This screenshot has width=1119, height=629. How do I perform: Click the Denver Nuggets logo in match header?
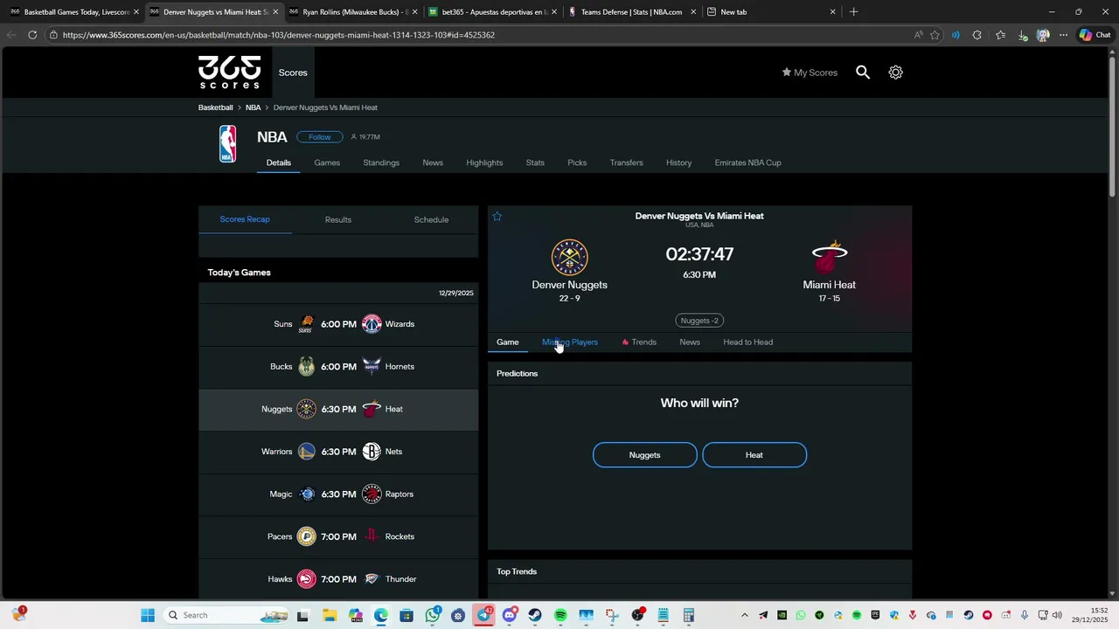569,257
